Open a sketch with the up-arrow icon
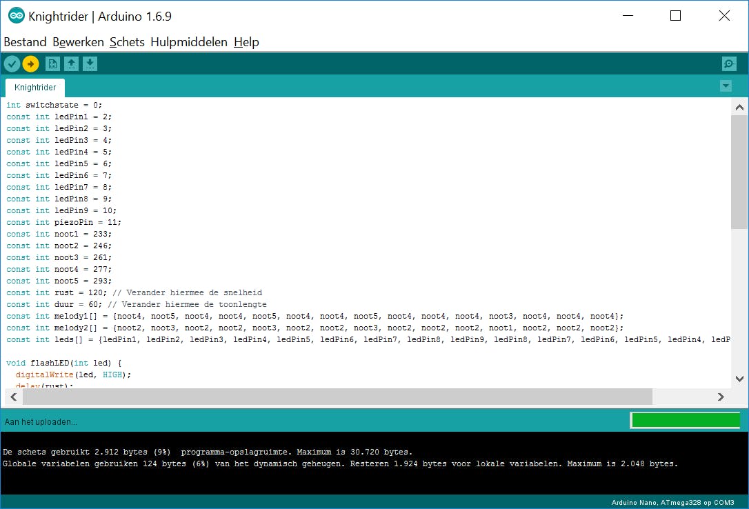 (71, 63)
